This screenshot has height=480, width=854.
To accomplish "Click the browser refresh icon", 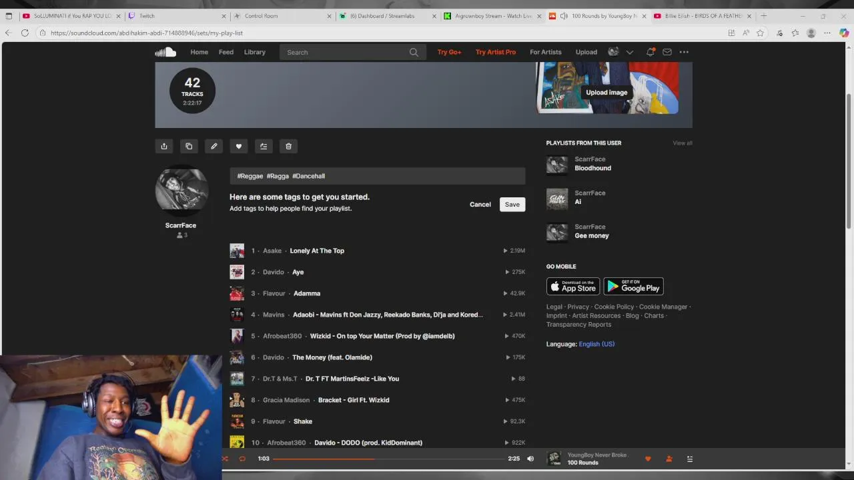I will [25, 33].
